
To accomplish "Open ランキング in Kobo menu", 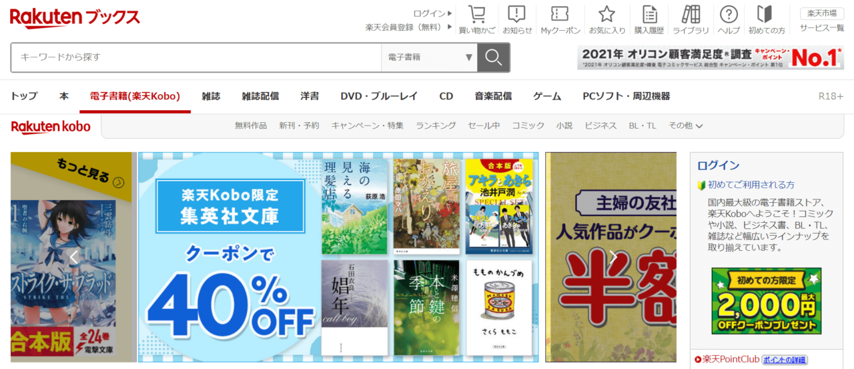I will click(x=436, y=125).
